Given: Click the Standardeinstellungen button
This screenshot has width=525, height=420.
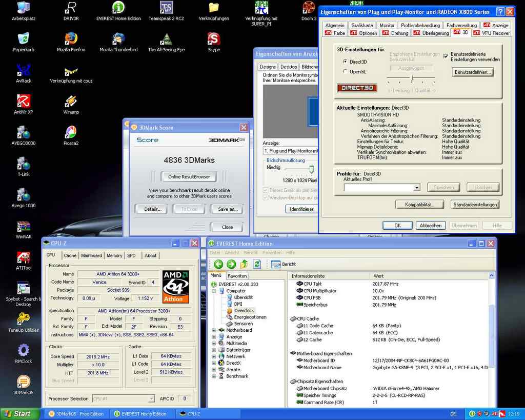Looking at the screenshot, I should pos(475,205).
